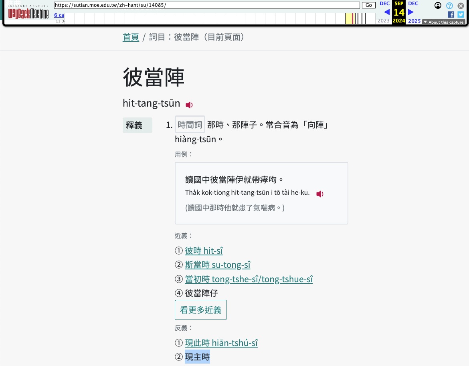469x366 pixels.
Task: Play the example sentence audio
Action: click(x=319, y=194)
